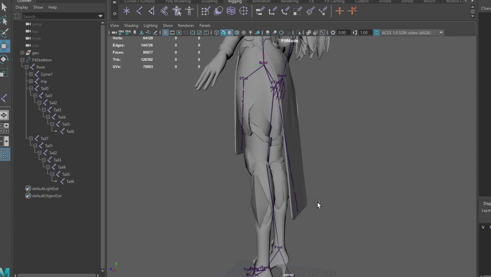Apply an Orient constraint from shelf
The height and width of the screenshot is (277, 491).
[285, 11]
